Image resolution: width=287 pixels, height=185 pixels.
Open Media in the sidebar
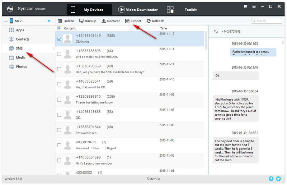pos(20,57)
